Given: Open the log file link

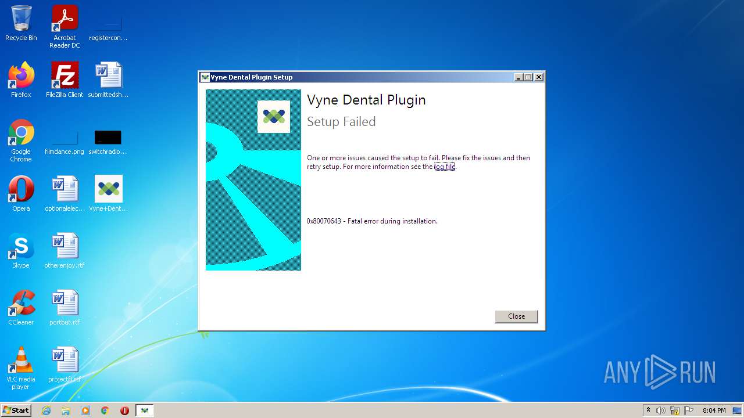Looking at the screenshot, I should click(x=445, y=167).
